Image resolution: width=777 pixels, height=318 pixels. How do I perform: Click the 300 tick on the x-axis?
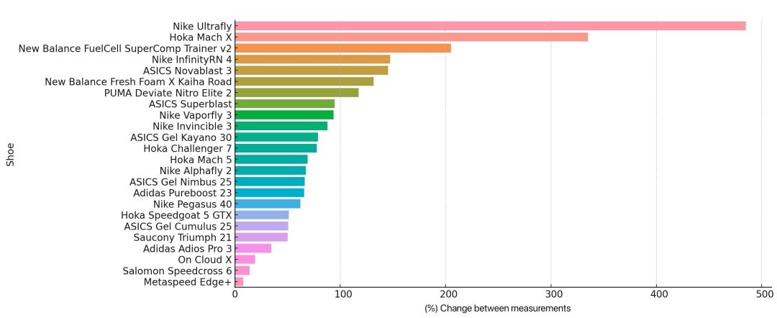[551, 294]
